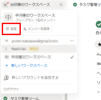Click the add-account person icon
Screen dimensions: 101x100
[x=6, y=78]
